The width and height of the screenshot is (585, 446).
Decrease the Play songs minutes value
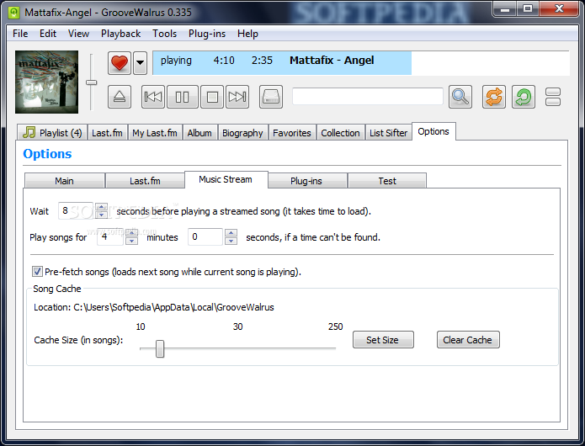131,241
